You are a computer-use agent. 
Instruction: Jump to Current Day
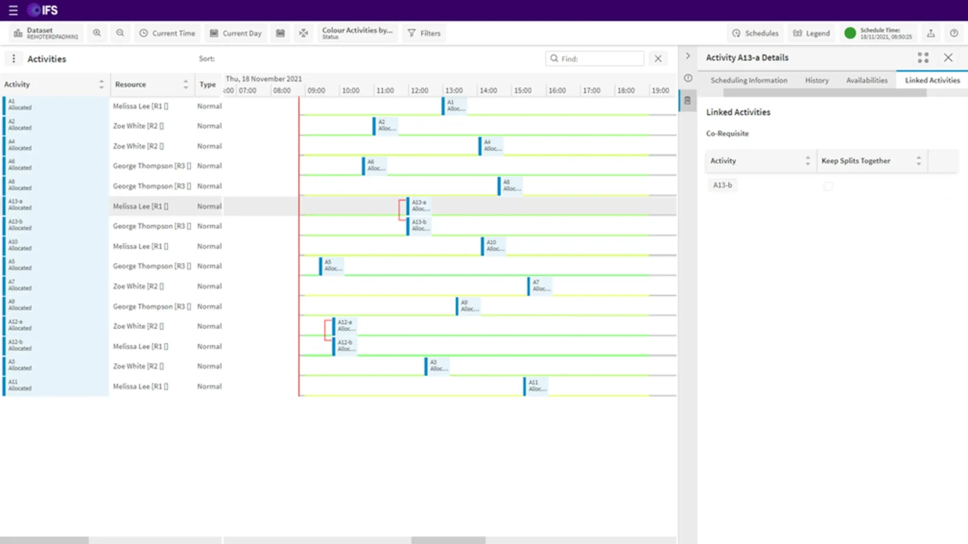point(235,33)
